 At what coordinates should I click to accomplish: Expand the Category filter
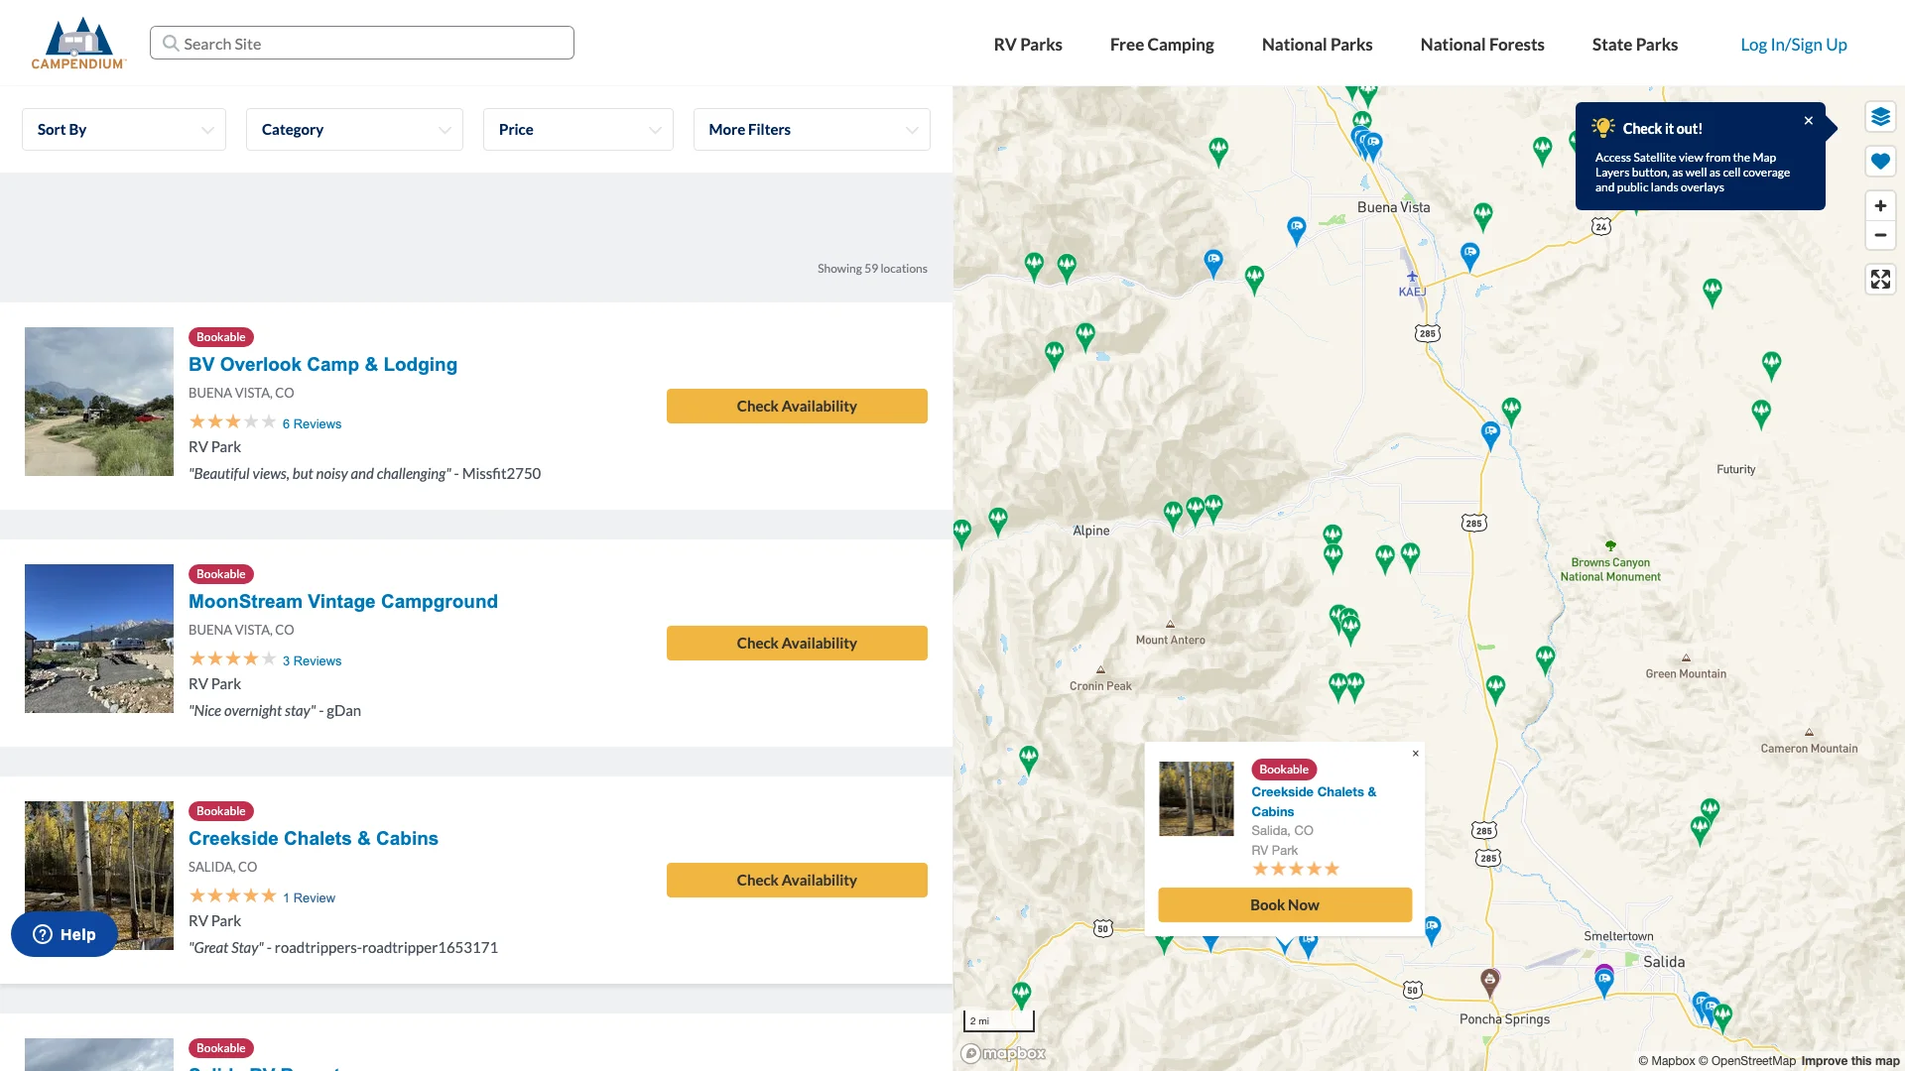click(354, 129)
